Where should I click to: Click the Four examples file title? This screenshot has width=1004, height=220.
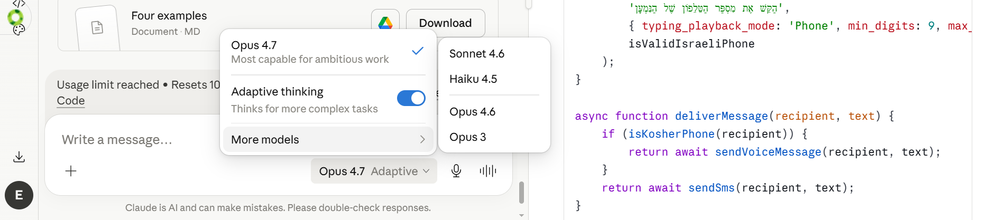169,16
